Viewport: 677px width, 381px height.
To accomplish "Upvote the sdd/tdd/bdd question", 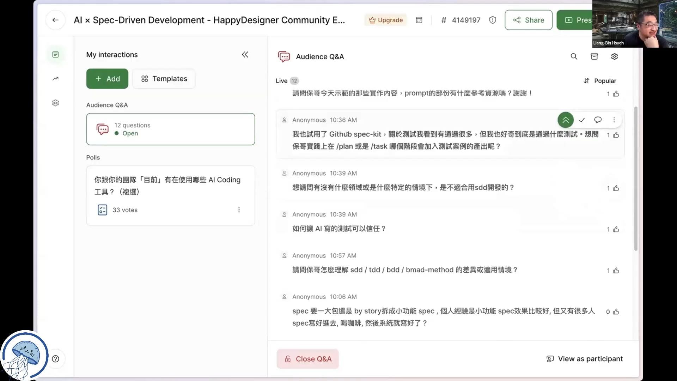I will coord(616,271).
